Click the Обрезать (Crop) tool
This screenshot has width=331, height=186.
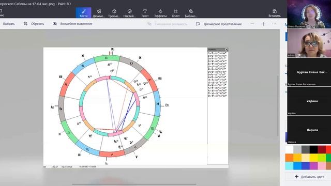[34, 24]
